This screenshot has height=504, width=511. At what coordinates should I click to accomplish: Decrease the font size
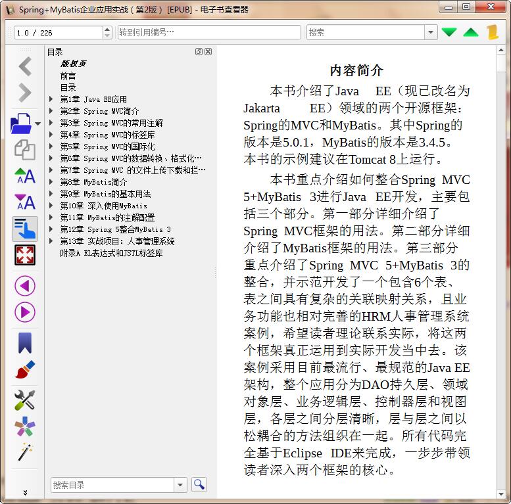click(25, 202)
